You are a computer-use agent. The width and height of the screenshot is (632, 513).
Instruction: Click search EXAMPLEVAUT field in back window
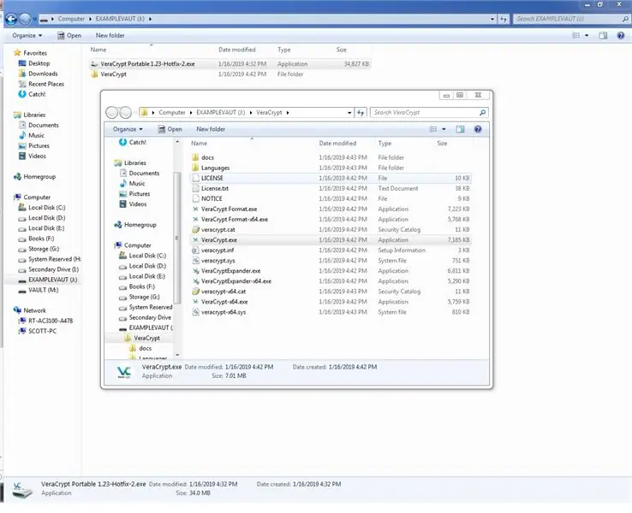point(571,19)
